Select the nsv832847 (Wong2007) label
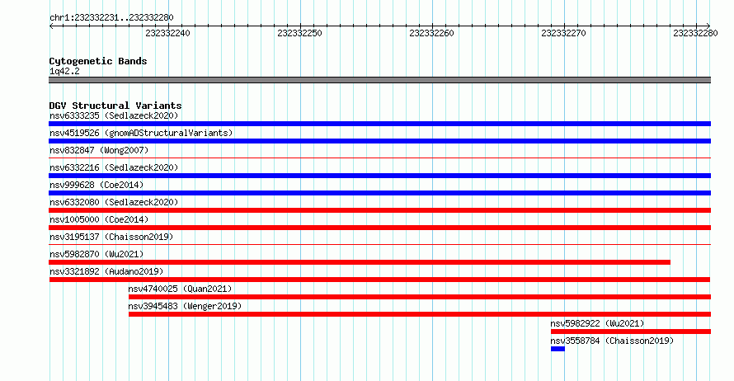The image size is (734, 381). [99, 150]
